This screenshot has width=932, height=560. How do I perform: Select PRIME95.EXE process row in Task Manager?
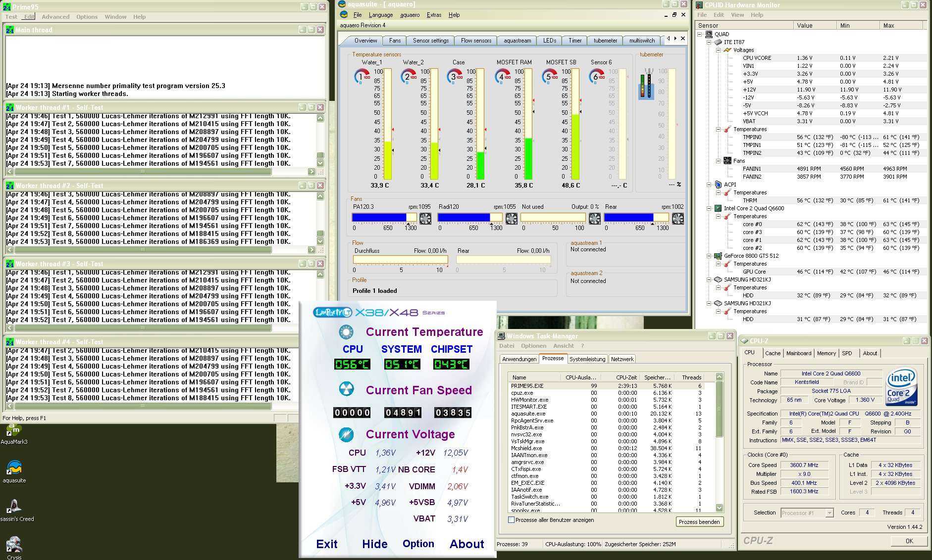pos(612,386)
